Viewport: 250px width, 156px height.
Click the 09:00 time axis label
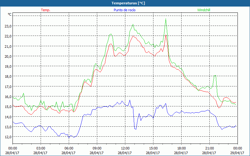point(97,148)
